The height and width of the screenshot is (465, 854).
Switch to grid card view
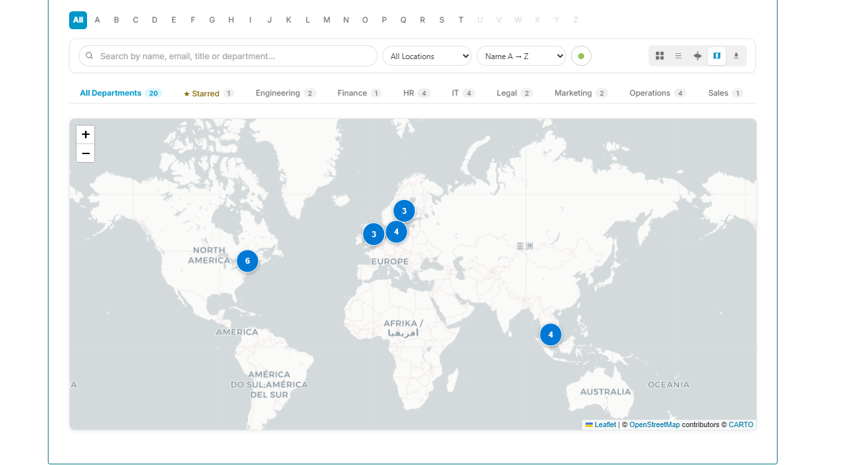659,56
